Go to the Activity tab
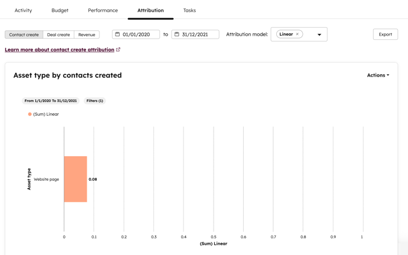This screenshot has height=255, width=408. click(23, 10)
